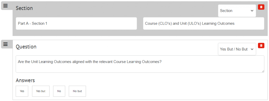The image size is (269, 101).
Task: Click the chevron arrow beside Yes But / No But
Action: coord(252,49)
